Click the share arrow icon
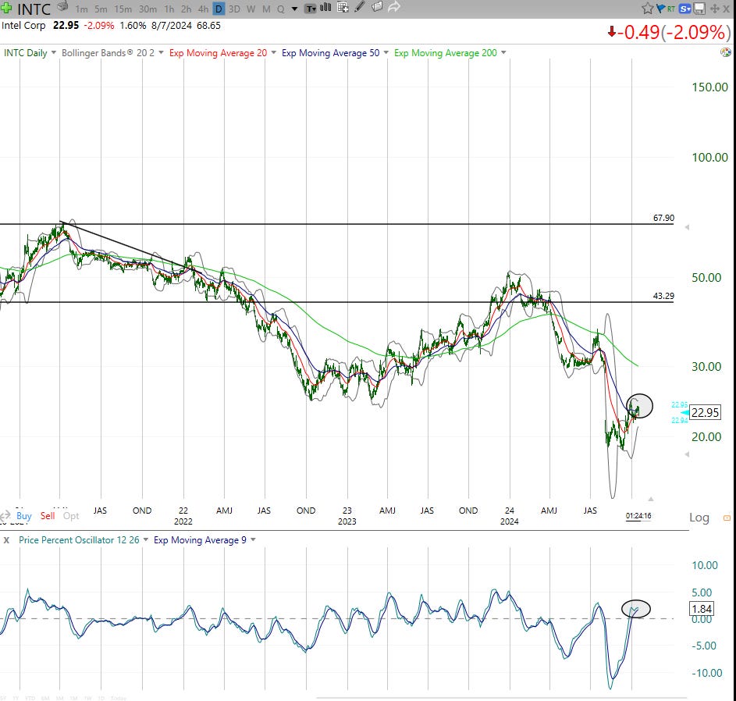 click(394, 7)
